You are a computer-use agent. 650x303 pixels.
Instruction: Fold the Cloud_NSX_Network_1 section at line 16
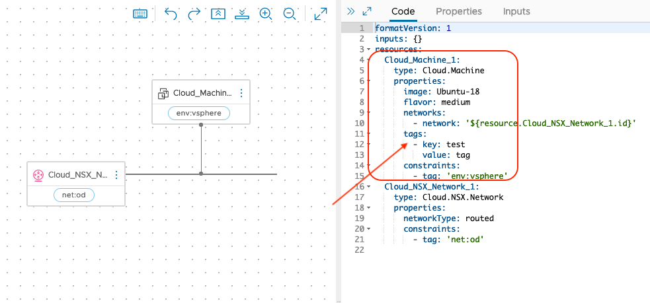(x=368, y=187)
